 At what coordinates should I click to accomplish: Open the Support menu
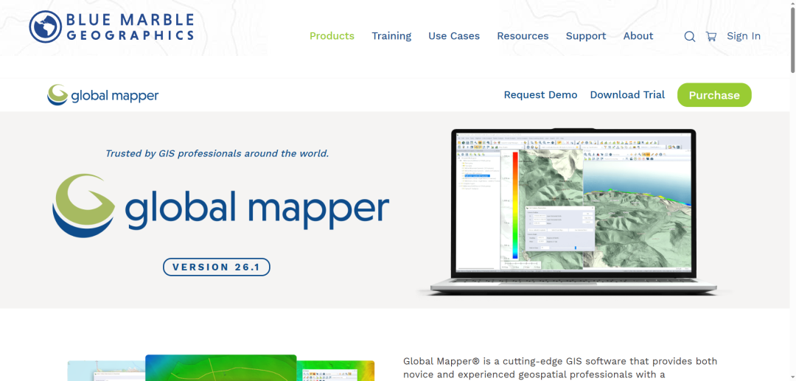click(586, 36)
